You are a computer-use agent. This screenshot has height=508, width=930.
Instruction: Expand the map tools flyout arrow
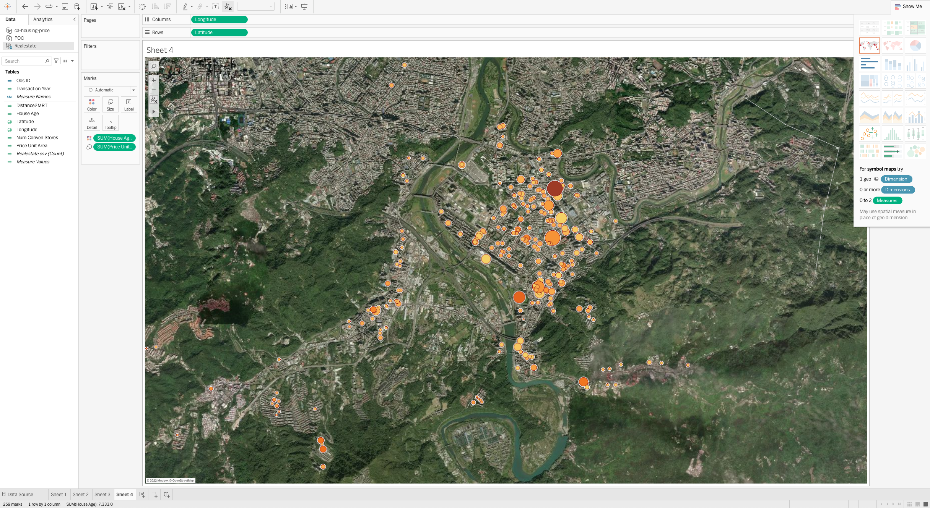click(154, 112)
